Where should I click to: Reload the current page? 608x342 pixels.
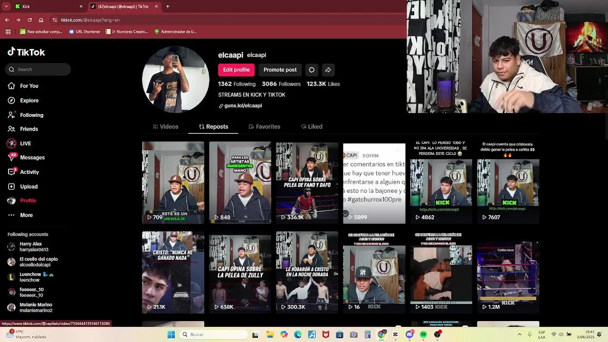point(29,20)
